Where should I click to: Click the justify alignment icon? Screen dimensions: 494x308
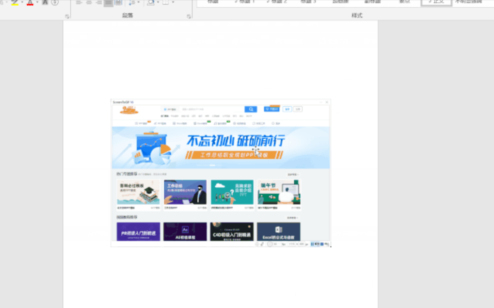tap(108, 2)
